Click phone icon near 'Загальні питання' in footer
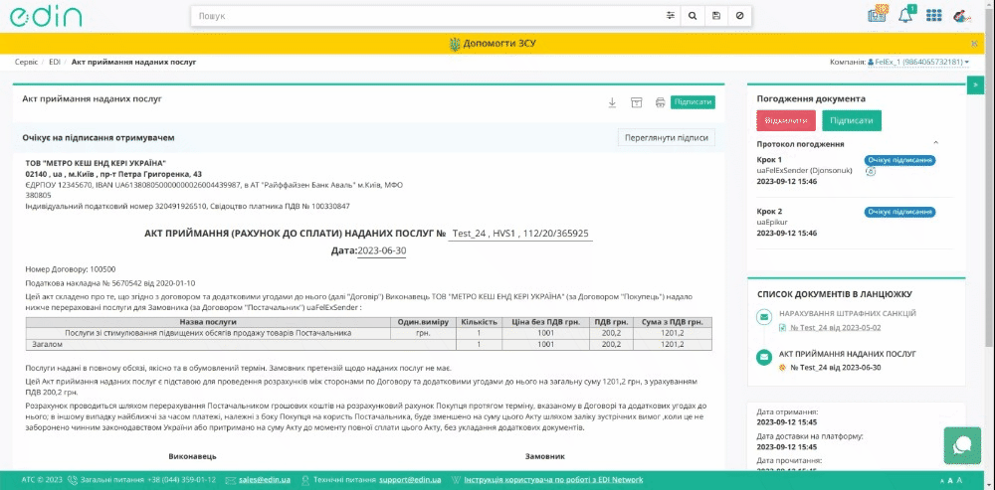Screen dimensions: 995x490 coord(73,480)
